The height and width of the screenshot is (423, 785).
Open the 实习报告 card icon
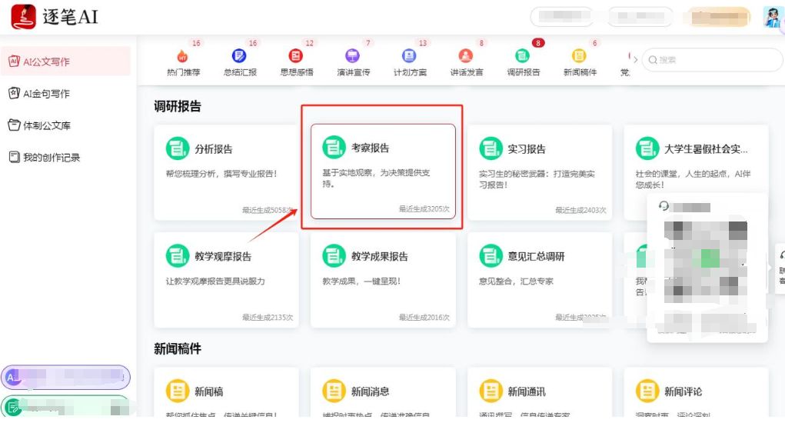point(491,148)
